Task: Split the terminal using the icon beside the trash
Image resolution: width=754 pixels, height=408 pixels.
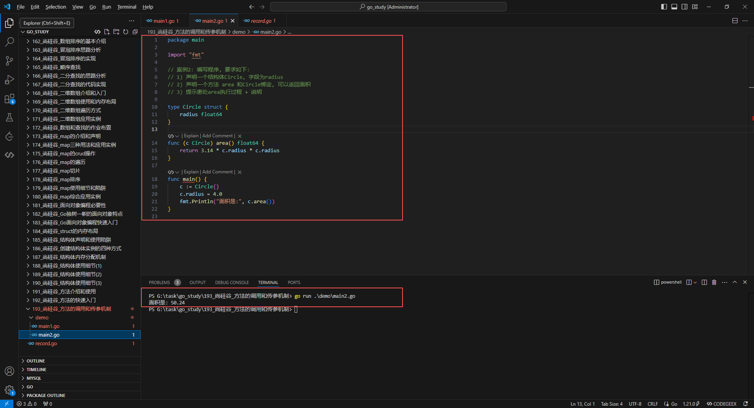Action: pos(704,282)
